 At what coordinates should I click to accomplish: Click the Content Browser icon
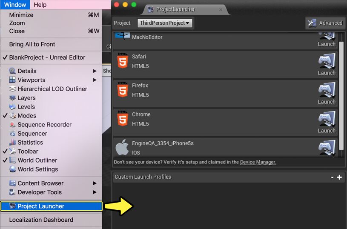tap(12, 183)
